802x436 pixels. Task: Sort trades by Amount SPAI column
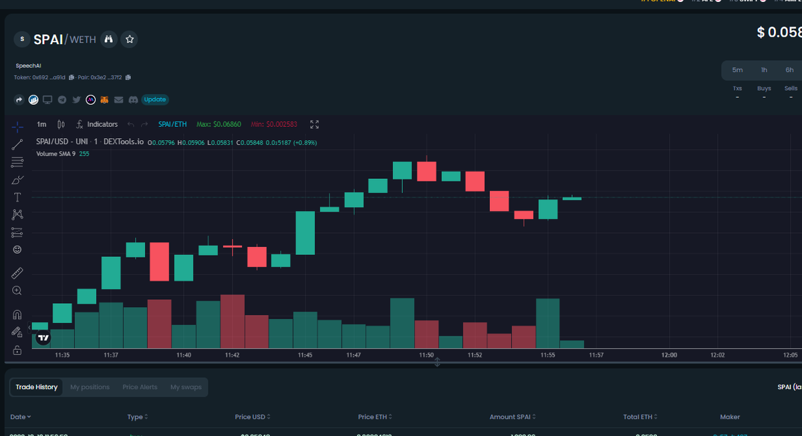(512, 417)
